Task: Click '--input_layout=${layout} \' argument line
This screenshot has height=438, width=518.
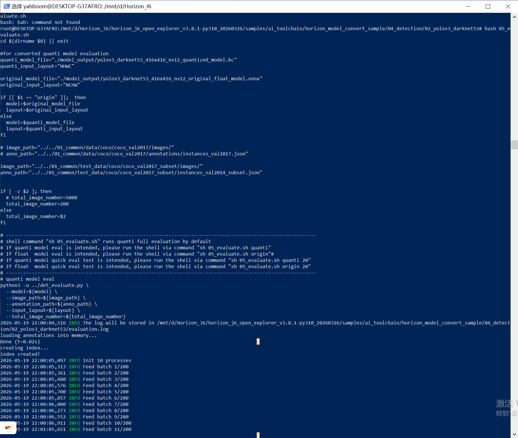Action: tap(43, 310)
